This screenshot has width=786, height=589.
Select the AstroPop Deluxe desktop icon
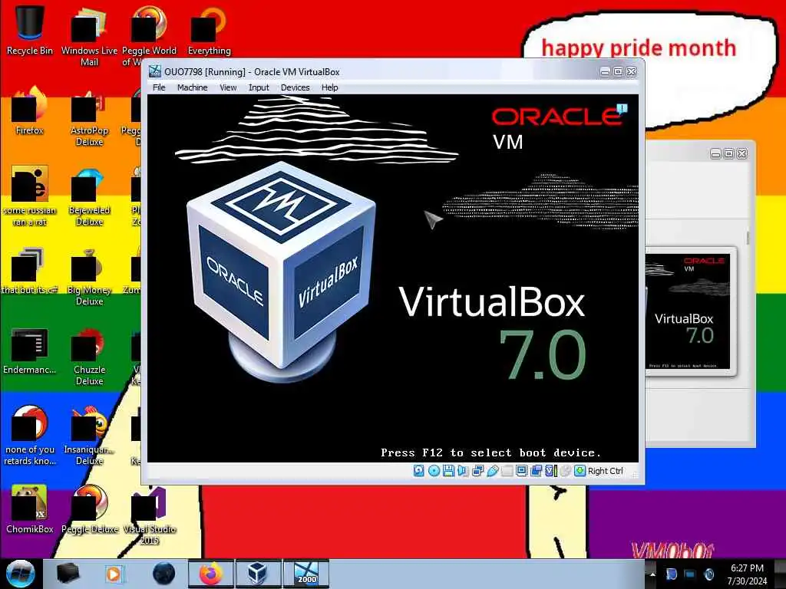click(x=89, y=117)
